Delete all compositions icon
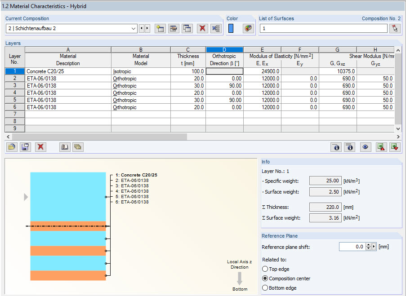This screenshot has width=406, height=296. pyautogui.click(x=216, y=28)
